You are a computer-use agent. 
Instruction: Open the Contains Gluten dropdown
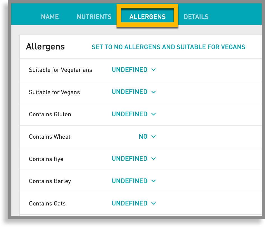pyautogui.click(x=134, y=114)
